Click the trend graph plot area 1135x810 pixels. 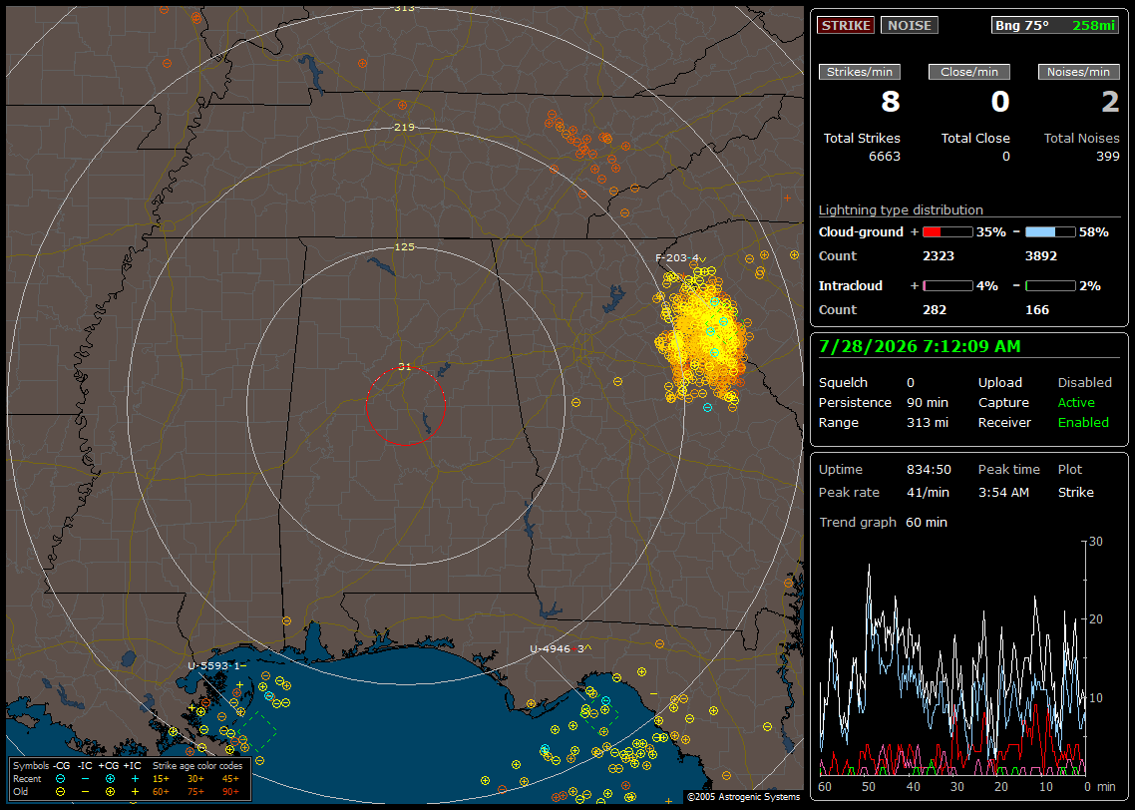[952, 658]
